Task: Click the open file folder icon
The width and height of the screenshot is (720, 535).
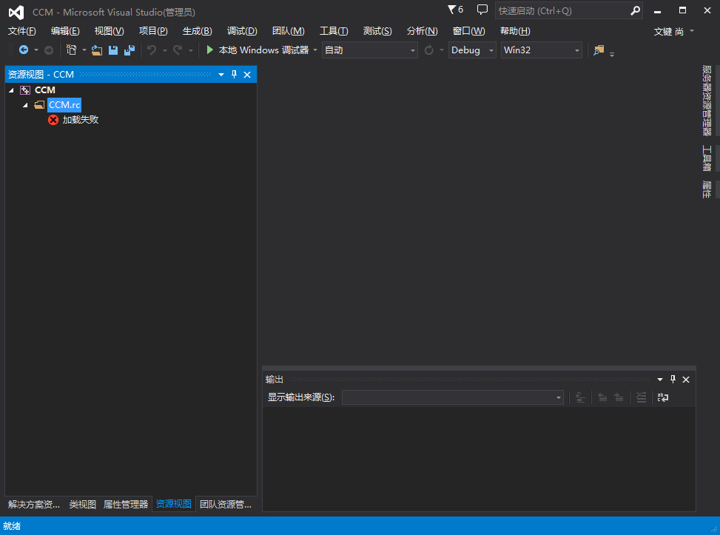Action: coord(96,50)
